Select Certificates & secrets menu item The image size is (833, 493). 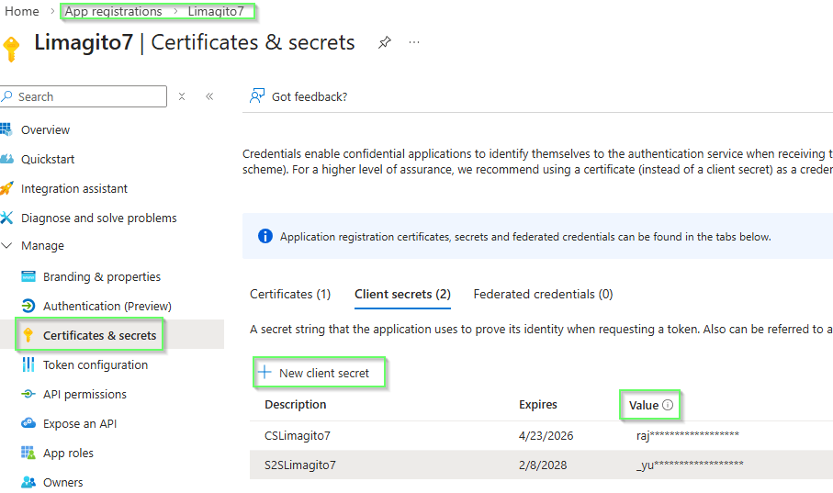(100, 335)
